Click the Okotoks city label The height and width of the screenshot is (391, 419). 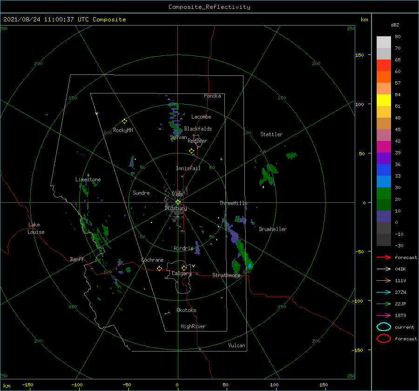click(x=186, y=310)
